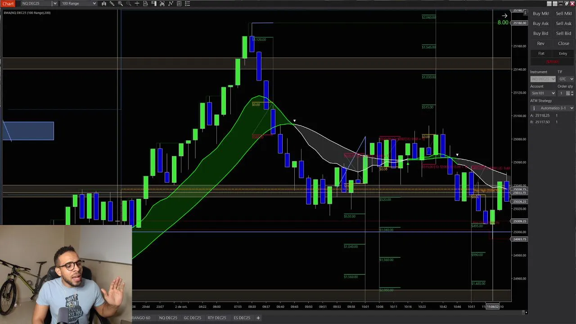576x324 pixels.
Task: Select the drawing tools pencil icon
Action: pos(112,4)
